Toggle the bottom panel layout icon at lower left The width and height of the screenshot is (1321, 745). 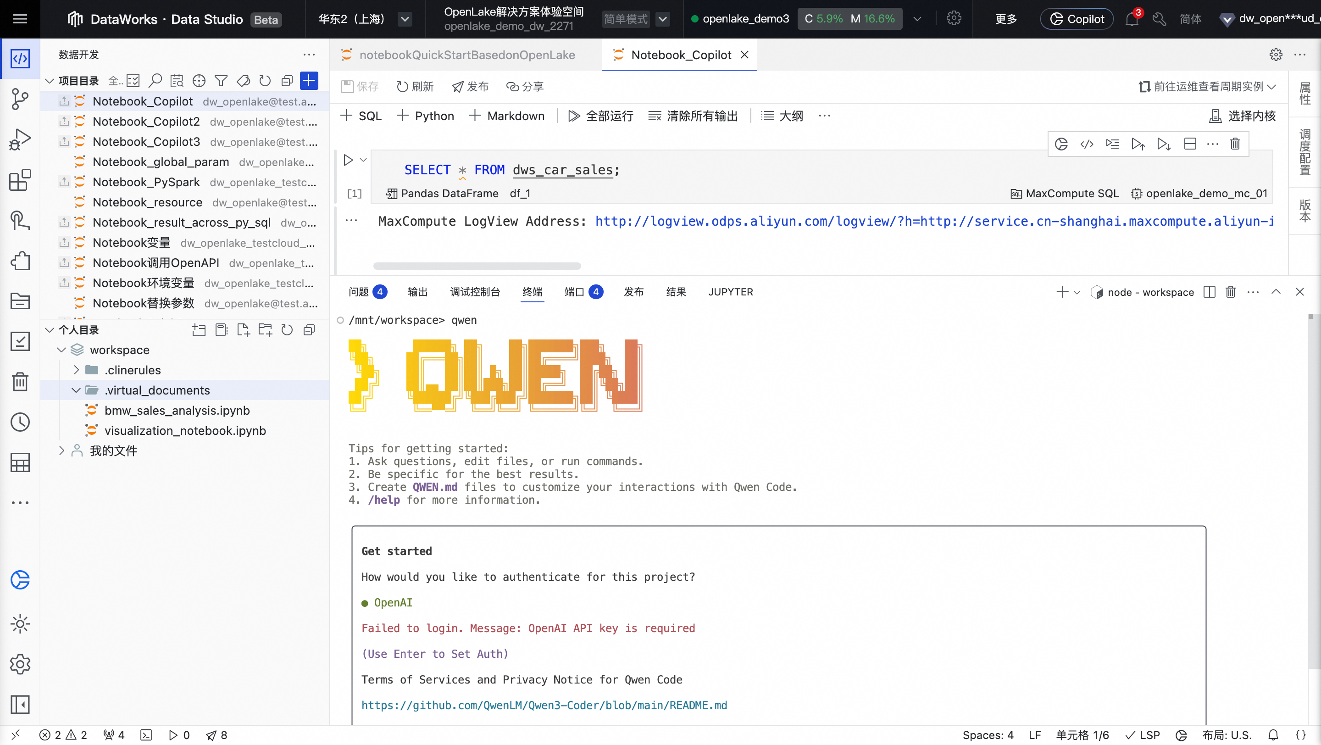pos(20,705)
